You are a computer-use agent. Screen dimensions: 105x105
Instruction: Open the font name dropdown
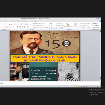4,24
